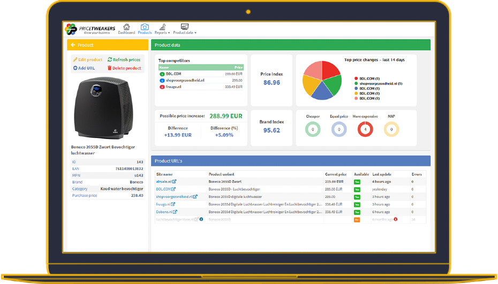The width and height of the screenshot is (498, 284).
Task: Click the +5.09% difference value
Action: click(224, 135)
